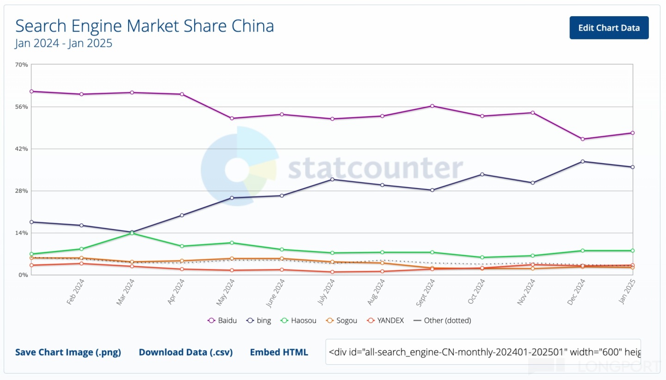Select Sogou's June 2024 data point
Viewport: 666px width, 380px height.
(282, 259)
